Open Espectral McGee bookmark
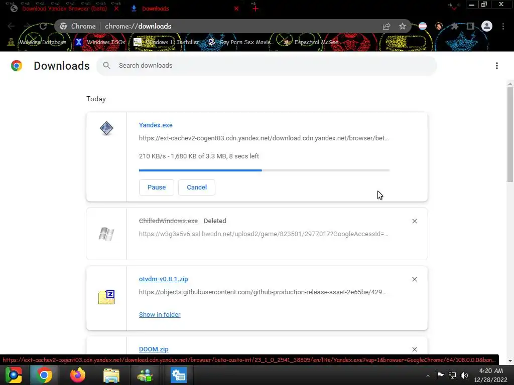Image resolution: width=514 pixels, height=385 pixels. click(x=311, y=42)
